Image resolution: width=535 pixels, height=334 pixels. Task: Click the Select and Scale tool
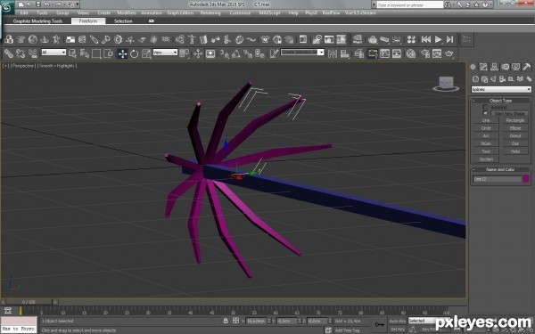tap(146, 53)
